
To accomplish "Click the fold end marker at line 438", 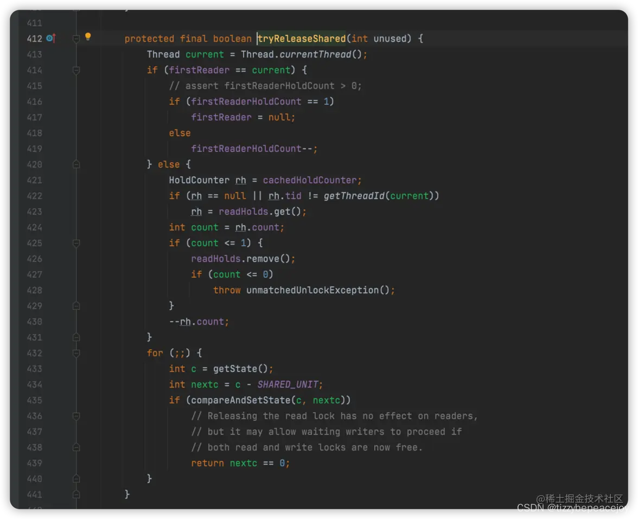I will (76, 447).
